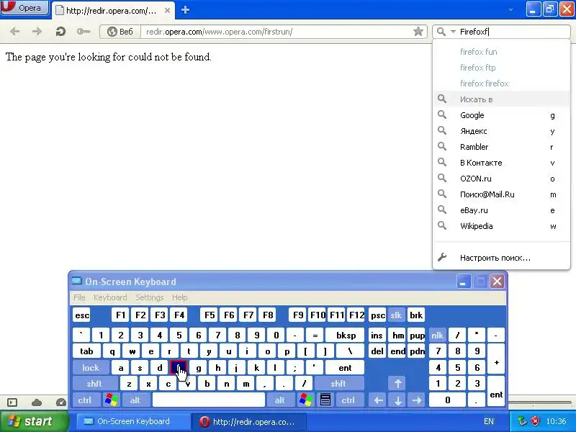Click the down arrow key
This screenshot has width=576, height=432.
pyautogui.click(x=398, y=400)
